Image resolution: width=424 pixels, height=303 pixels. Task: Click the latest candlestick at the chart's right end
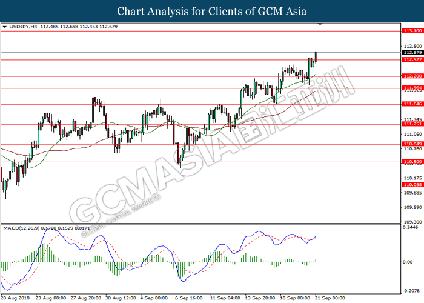coord(316,57)
